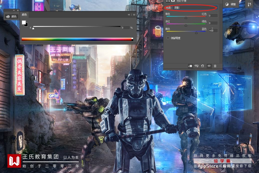Collapse color panel with double-arrow
Viewport: 259px width, 173px height.
[x=129, y=15]
